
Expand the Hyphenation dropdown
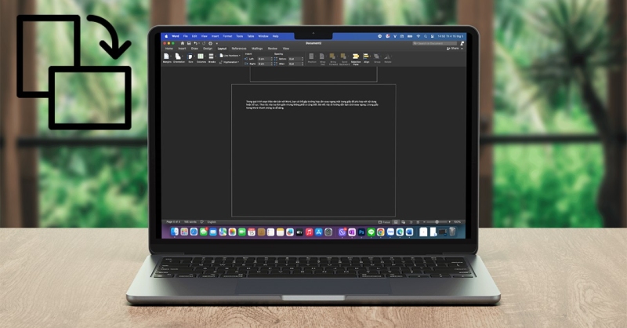(x=231, y=61)
